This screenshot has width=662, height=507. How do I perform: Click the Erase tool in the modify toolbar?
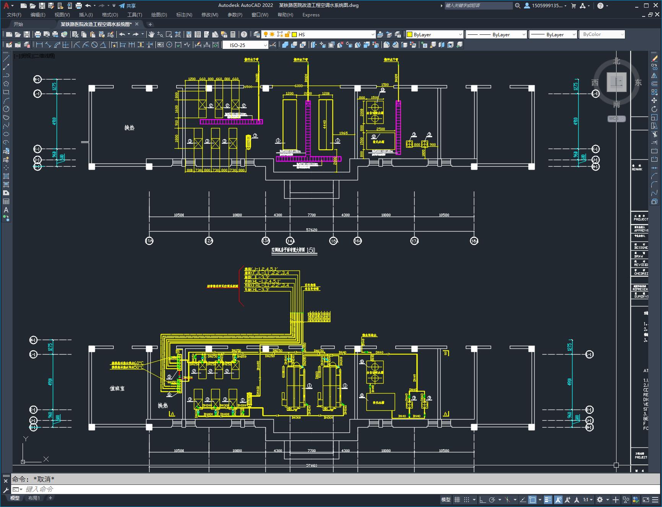(654, 58)
